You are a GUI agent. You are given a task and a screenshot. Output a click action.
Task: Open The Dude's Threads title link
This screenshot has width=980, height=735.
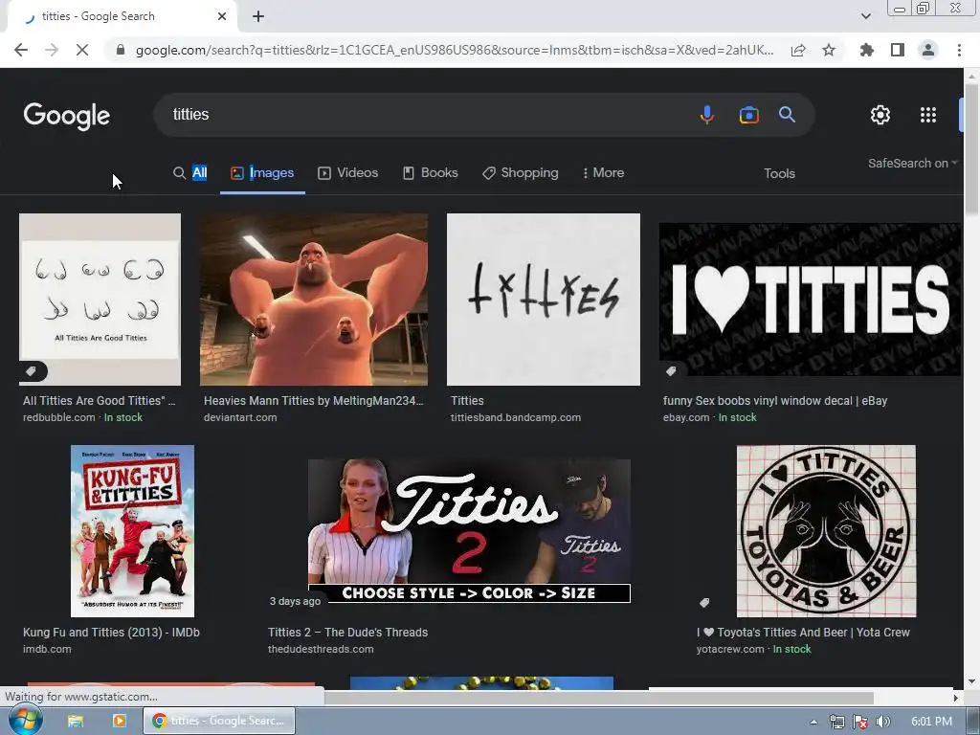(348, 633)
